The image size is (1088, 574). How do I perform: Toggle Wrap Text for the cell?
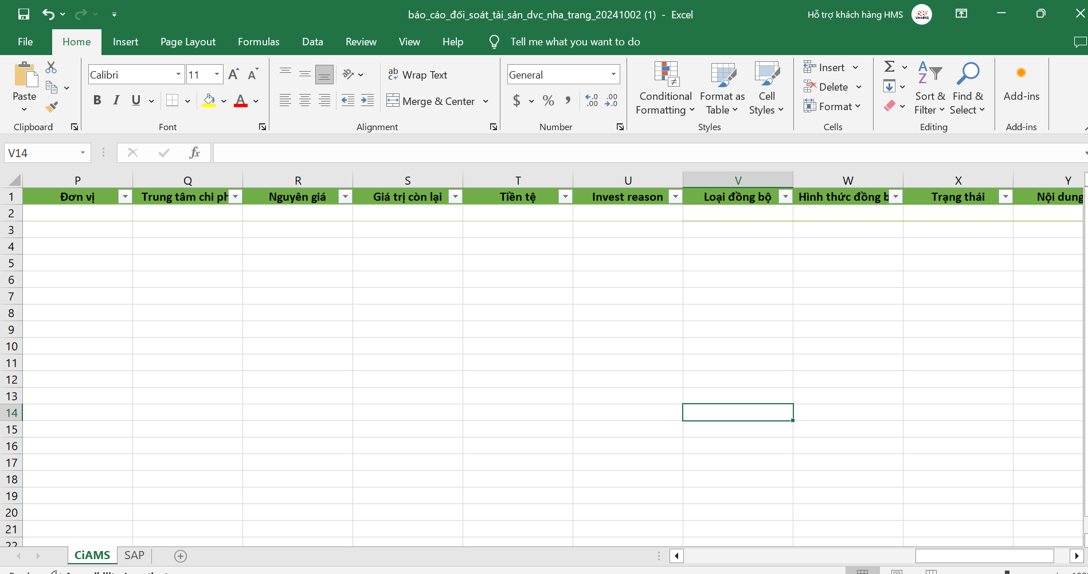click(417, 75)
